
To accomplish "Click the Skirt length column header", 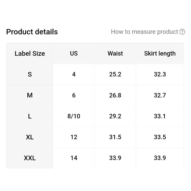I will pos(160,53).
